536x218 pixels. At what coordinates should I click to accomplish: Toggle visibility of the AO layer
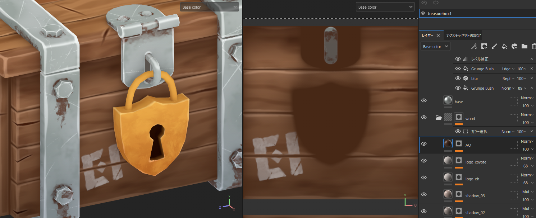[424, 144]
